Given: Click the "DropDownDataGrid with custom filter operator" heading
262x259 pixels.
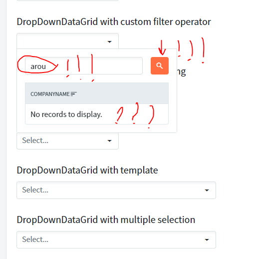Looking at the screenshot, I should pos(114,22).
